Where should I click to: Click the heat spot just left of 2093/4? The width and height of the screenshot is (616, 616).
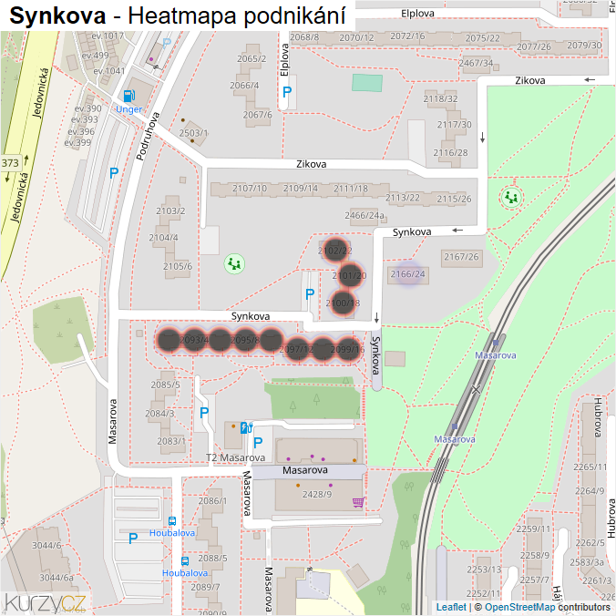[169, 340]
